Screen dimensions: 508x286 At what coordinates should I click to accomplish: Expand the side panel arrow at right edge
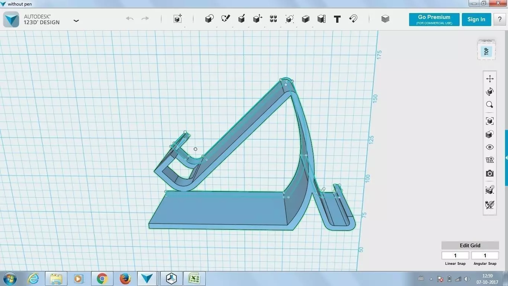point(506,158)
